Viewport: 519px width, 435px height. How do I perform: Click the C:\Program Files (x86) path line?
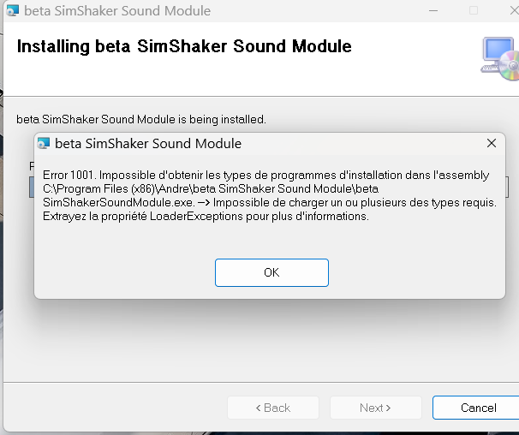point(211,188)
